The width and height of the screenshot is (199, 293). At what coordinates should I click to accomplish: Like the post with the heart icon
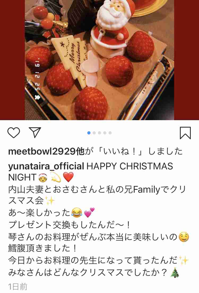(x=14, y=133)
